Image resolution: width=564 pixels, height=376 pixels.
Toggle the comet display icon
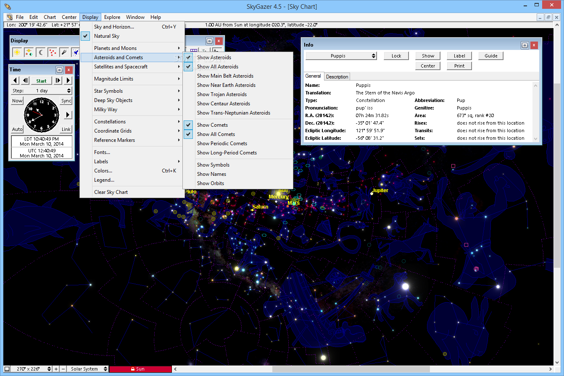64,52
